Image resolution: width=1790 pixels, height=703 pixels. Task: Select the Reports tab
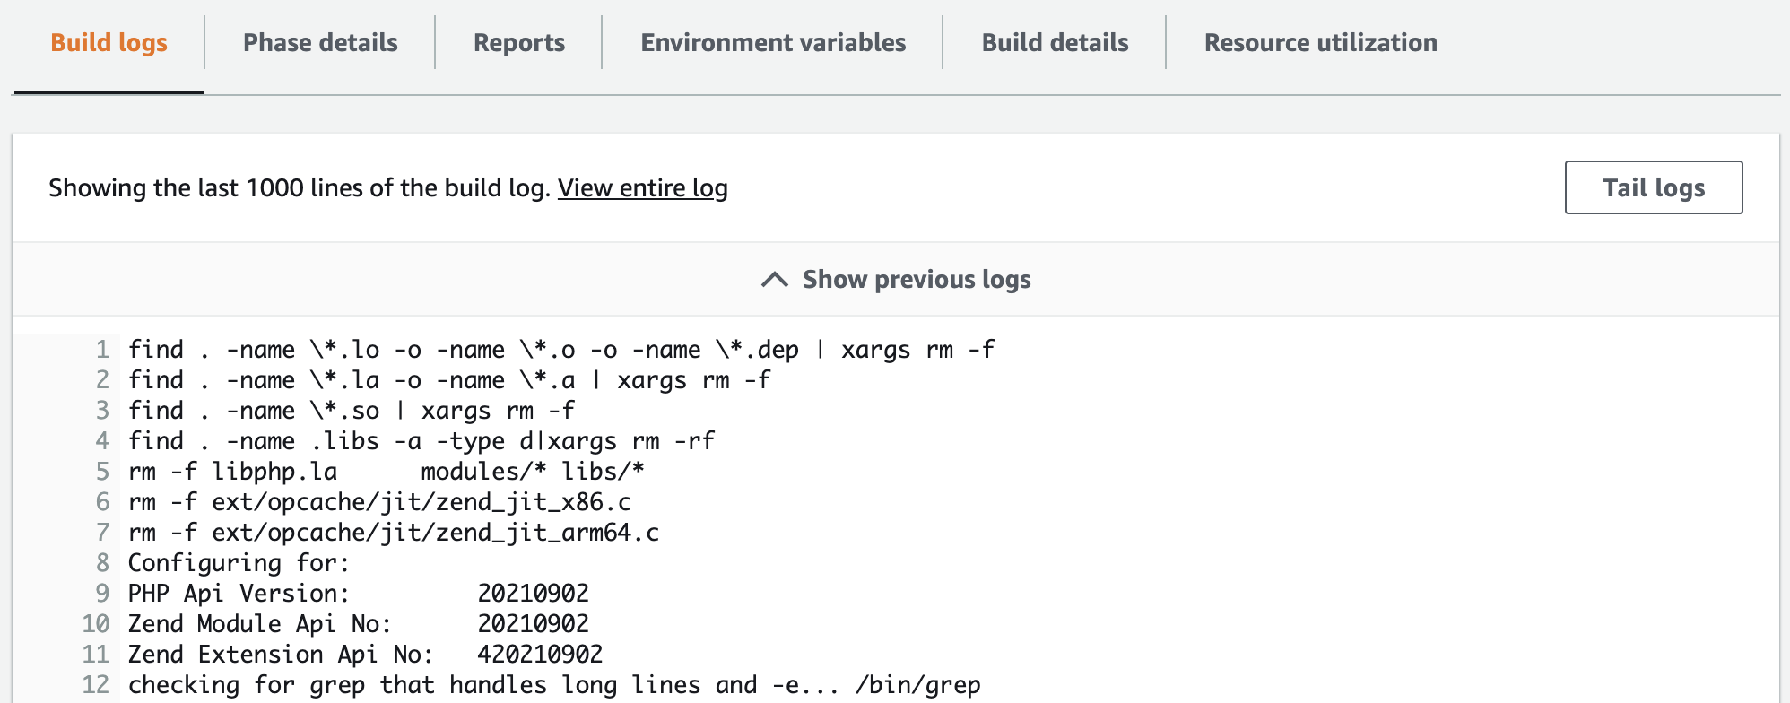pos(518,43)
